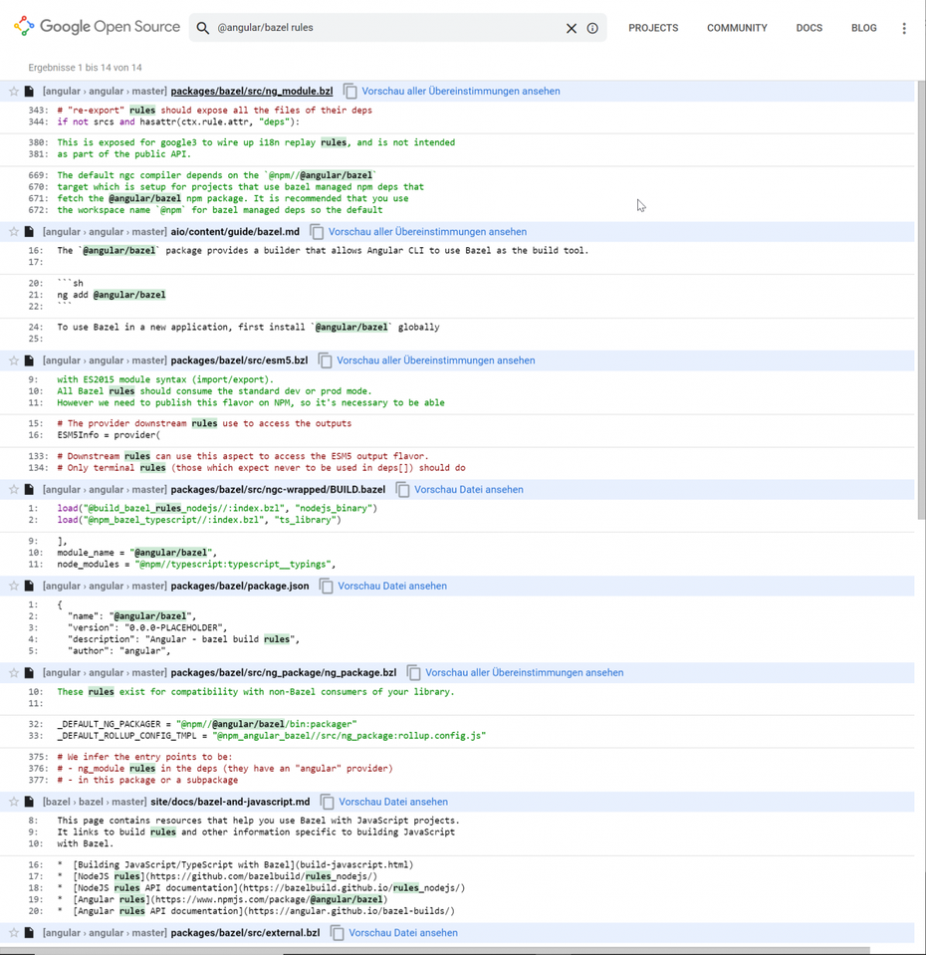Click file icon of esm5.bzl result

(29, 360)
